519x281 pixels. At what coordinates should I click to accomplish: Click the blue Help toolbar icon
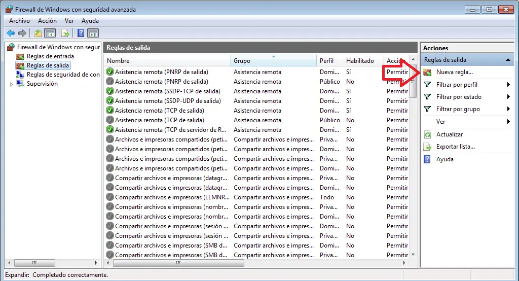pyautogui.click(x=81, y=33)
